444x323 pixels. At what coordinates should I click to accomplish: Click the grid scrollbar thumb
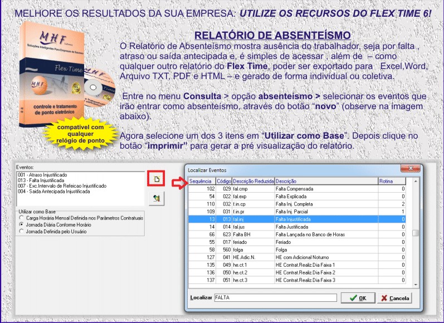[x=416, y=233]
